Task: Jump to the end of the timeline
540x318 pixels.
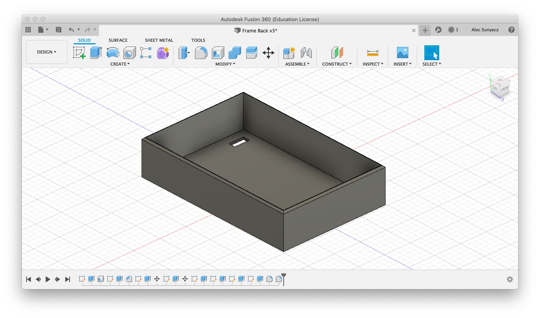Action: (68, 279)
